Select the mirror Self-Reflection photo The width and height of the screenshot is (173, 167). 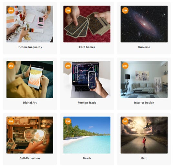[x=30, y=135]
